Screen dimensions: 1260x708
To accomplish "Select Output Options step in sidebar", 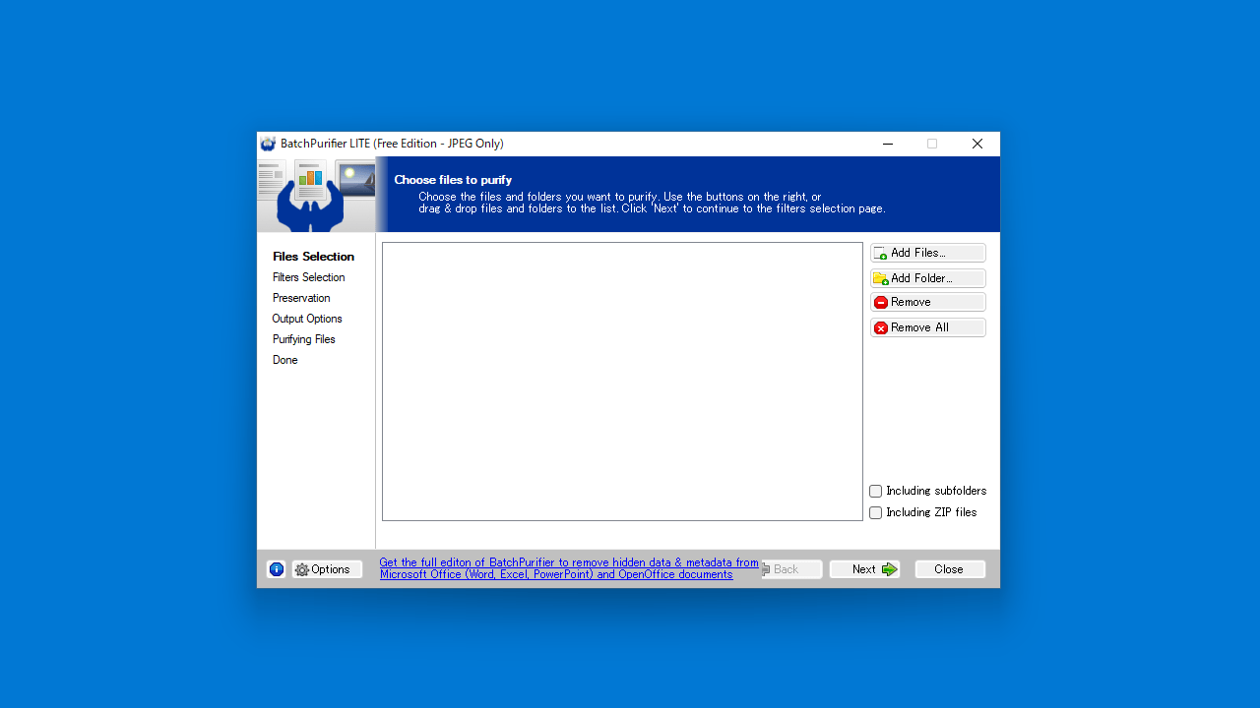I will [x=307, y=319].
